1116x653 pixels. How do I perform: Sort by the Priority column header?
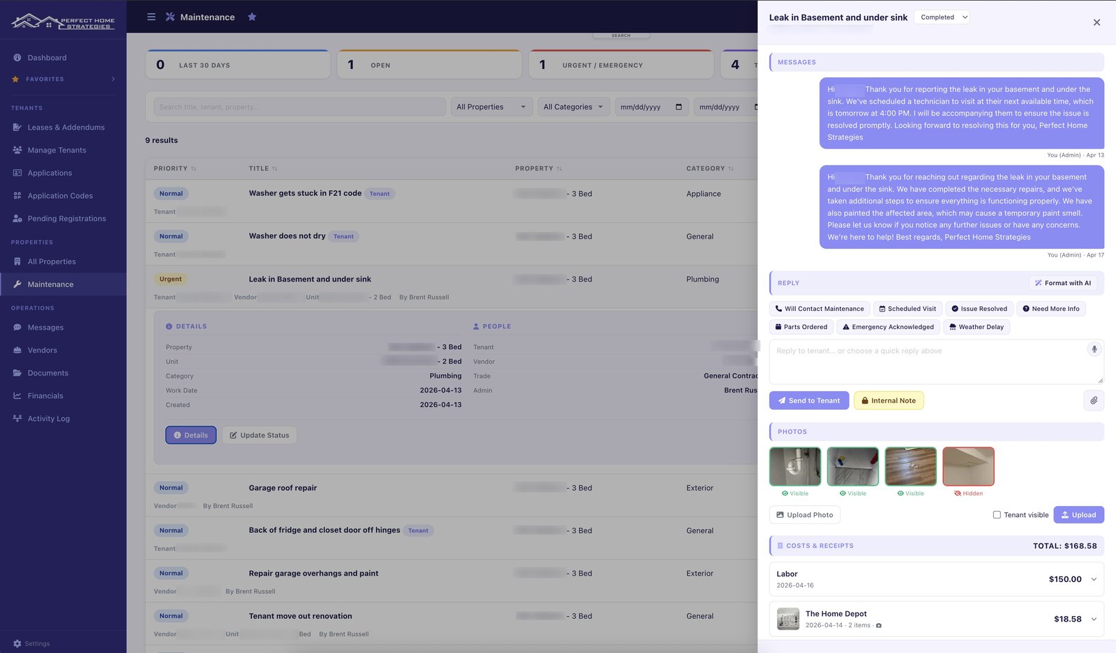(x=175, y=169)
